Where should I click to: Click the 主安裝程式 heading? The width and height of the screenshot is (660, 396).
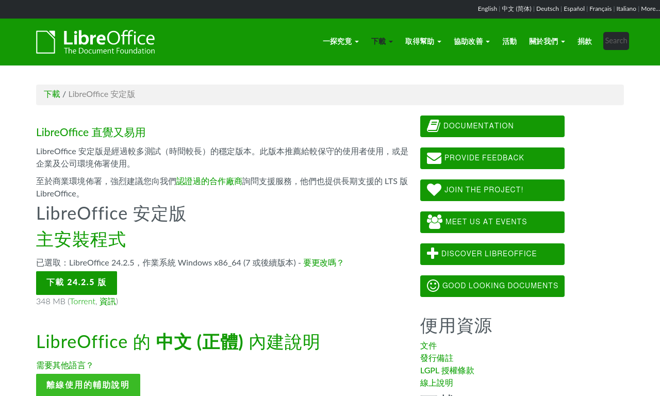pos(81,240)
